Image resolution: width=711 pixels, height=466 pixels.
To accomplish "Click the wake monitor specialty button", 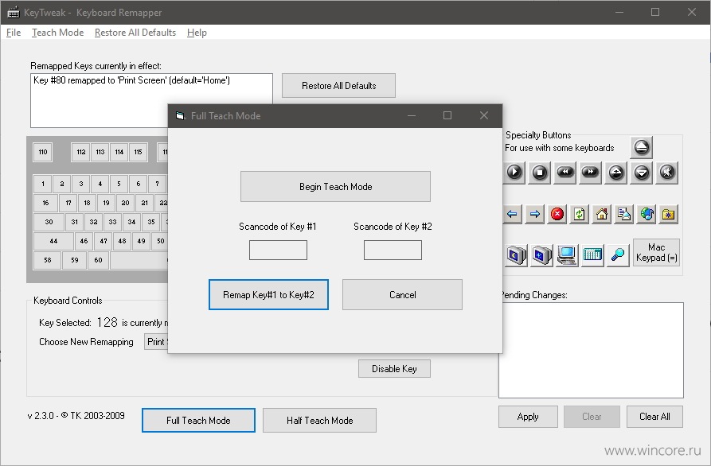I will pos(542,255).
